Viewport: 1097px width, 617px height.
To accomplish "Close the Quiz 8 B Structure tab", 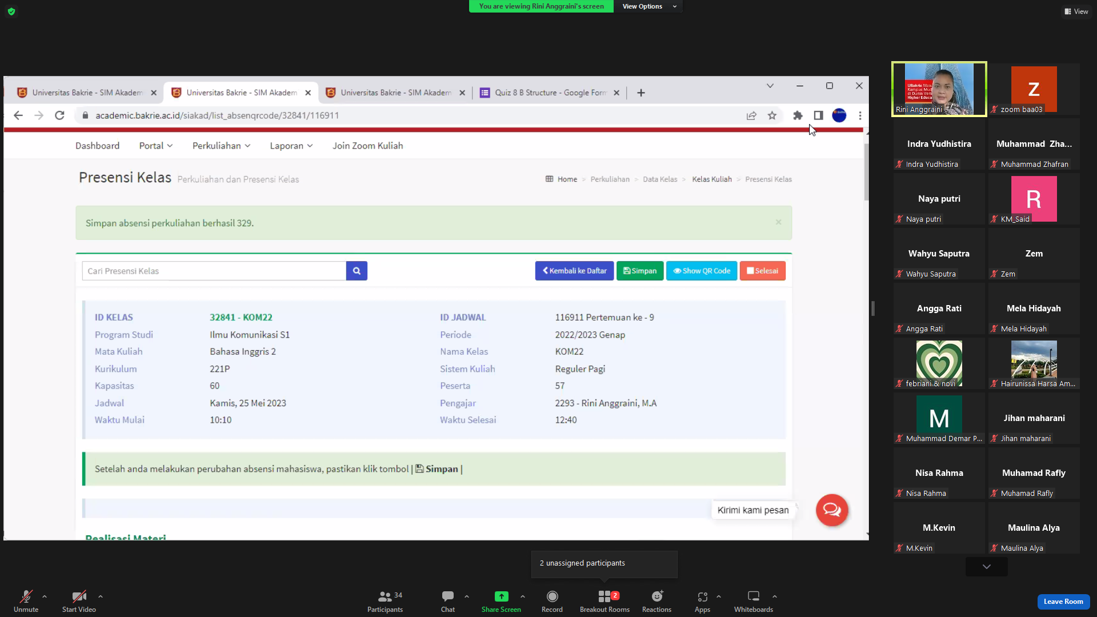I will 616,93.
